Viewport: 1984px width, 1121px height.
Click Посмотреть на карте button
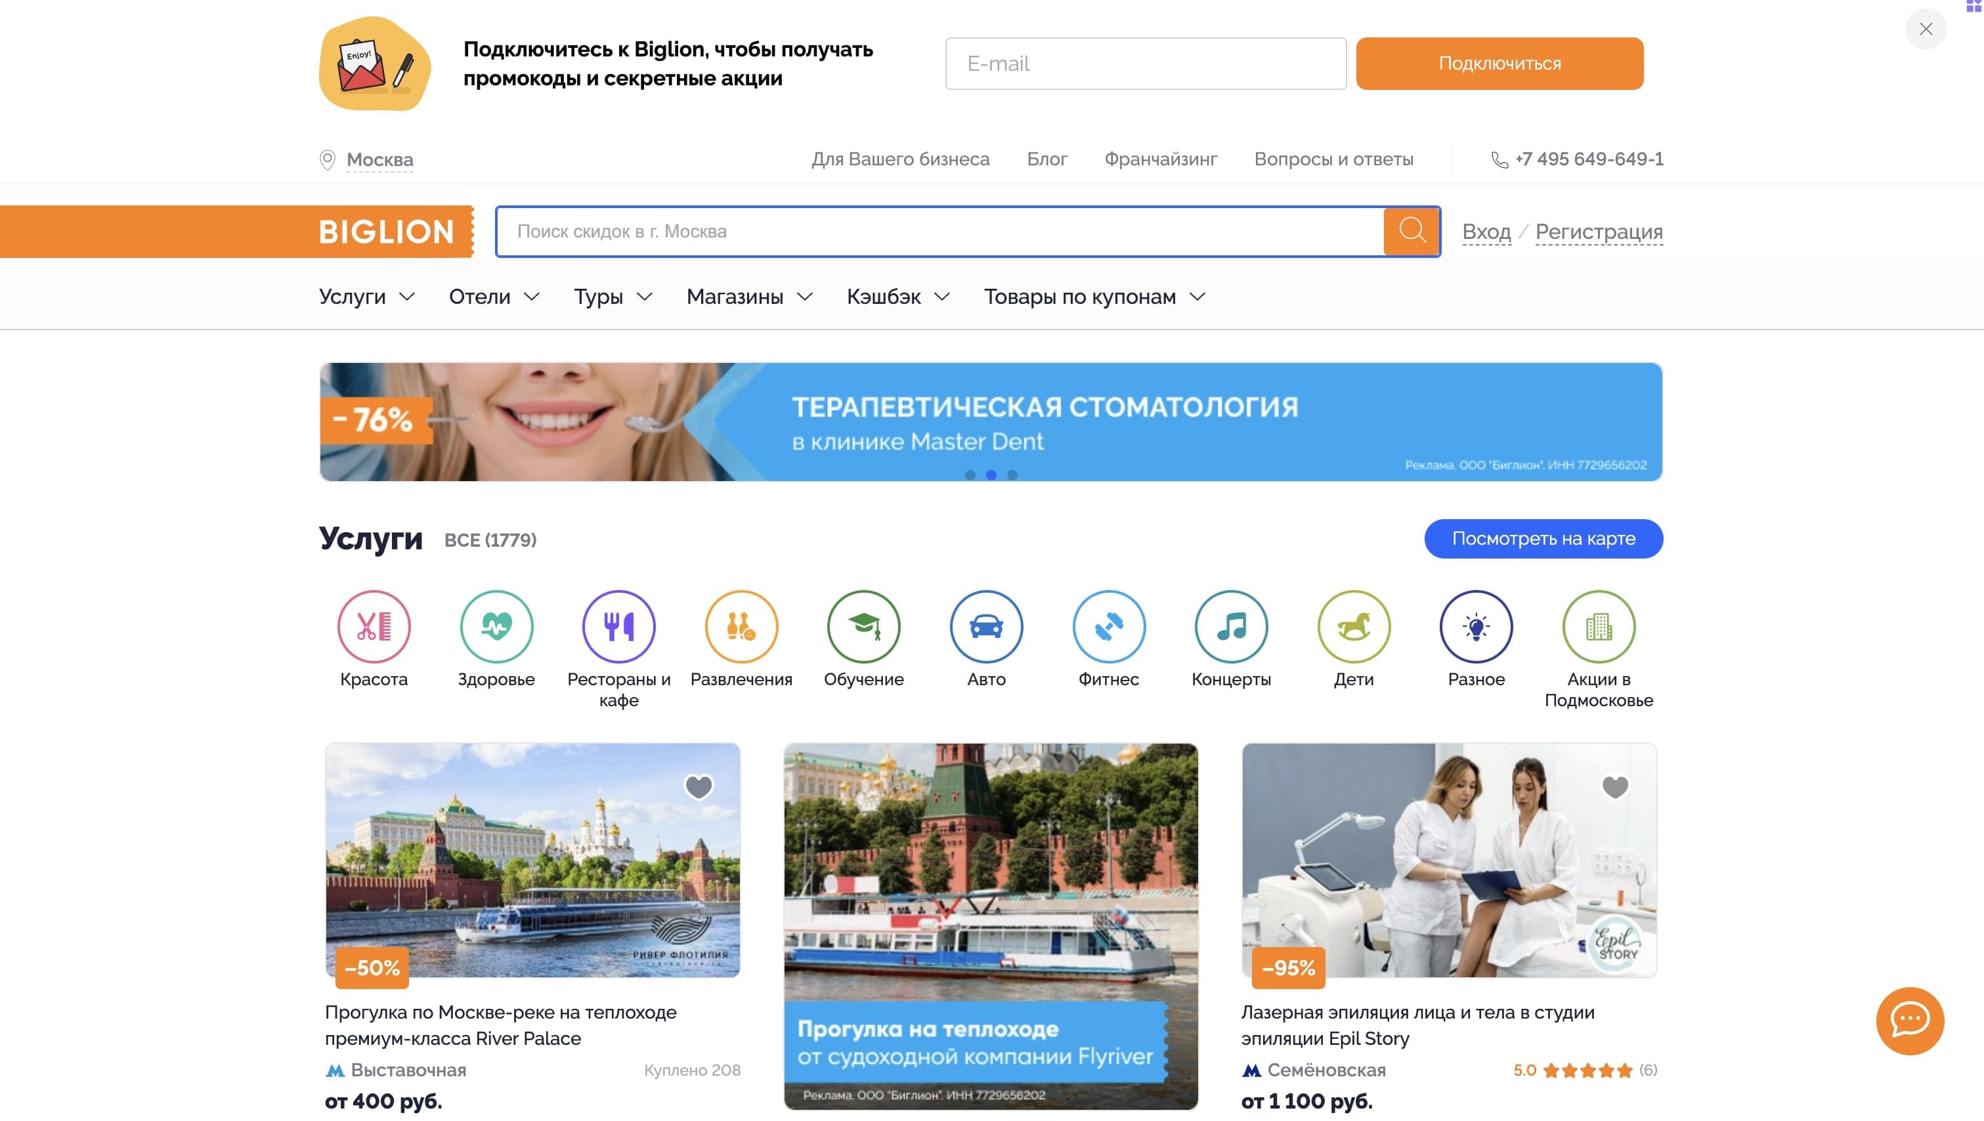[x=1543, y=538]
